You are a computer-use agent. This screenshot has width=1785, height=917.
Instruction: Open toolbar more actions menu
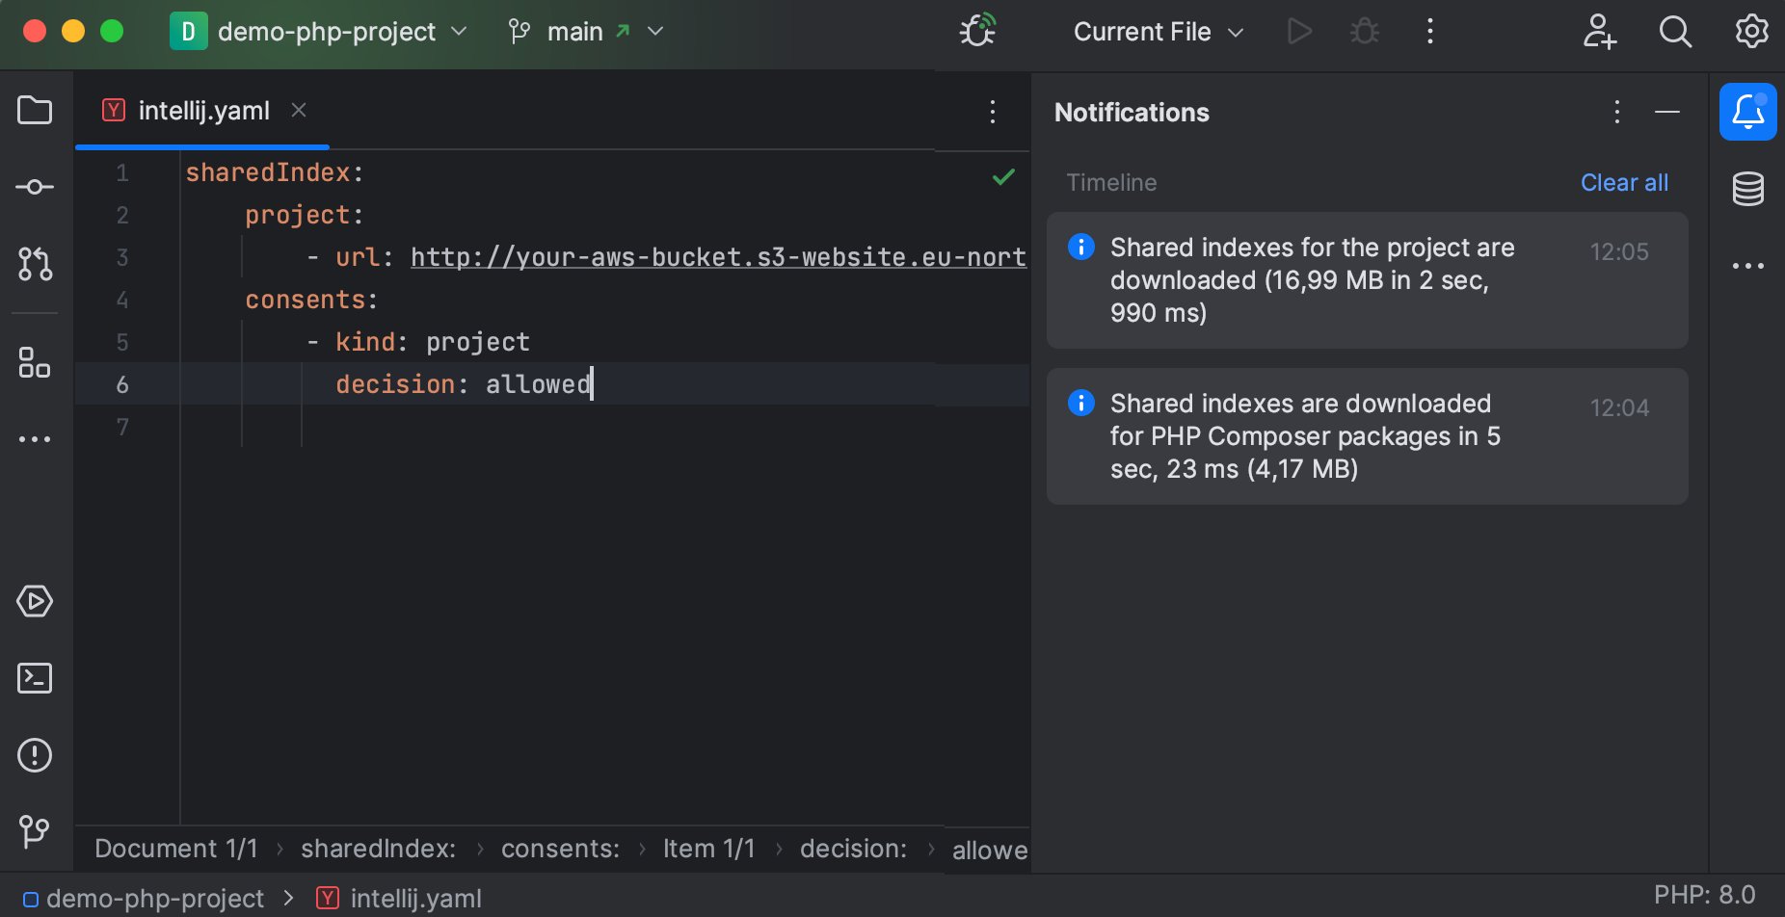tap(1430, 32)
